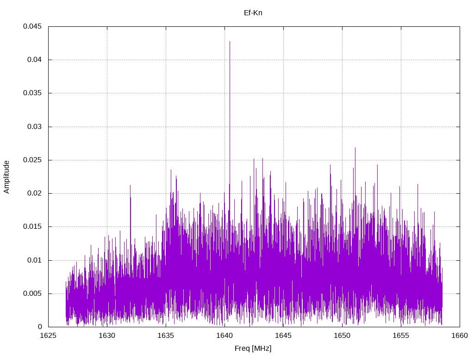Viewport: 474px width, 355px height.
Task: Click the y-axis tick value 0.045
Action: point(32,26)
